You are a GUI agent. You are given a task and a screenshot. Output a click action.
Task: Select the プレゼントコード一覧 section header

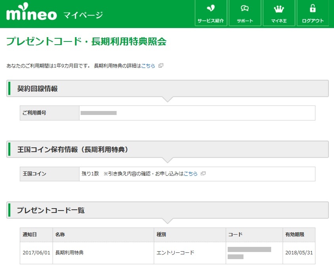click(x=51, y=210)
